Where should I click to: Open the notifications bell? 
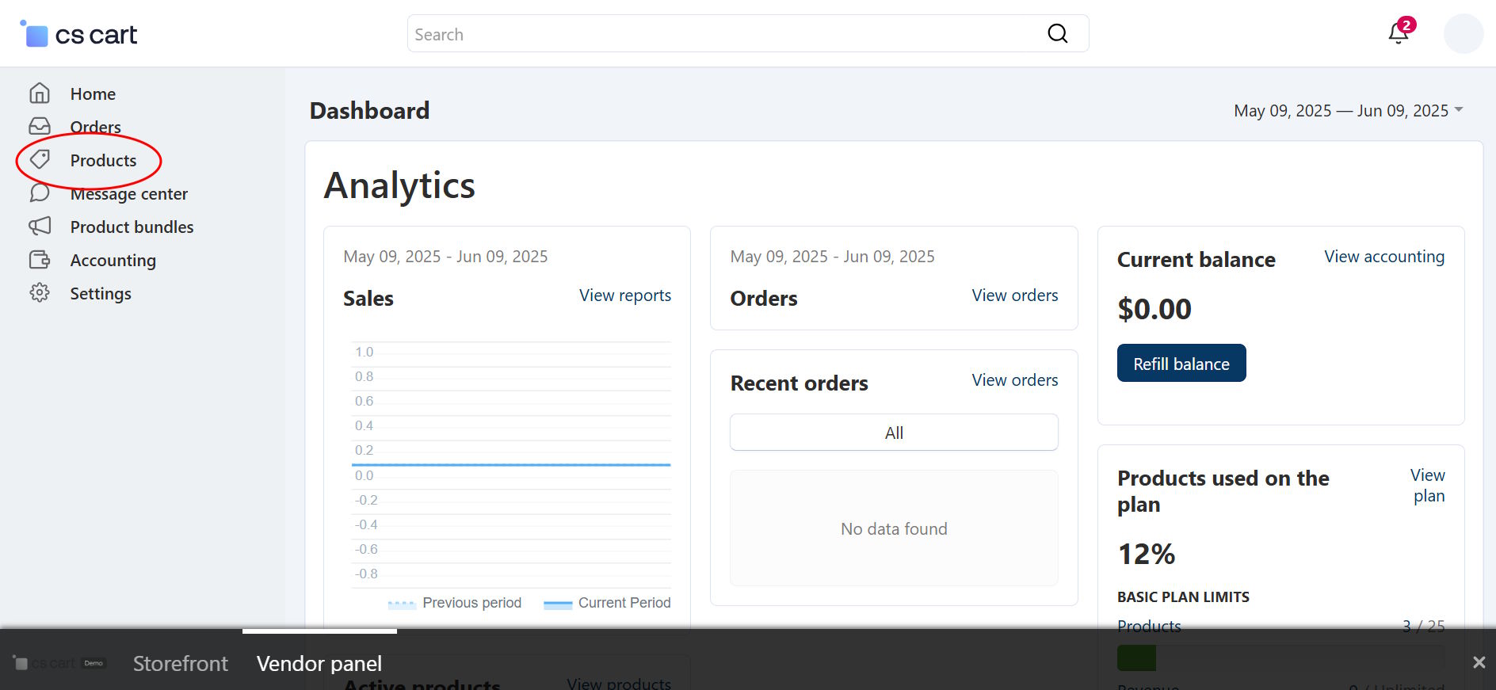point(1399,33)
